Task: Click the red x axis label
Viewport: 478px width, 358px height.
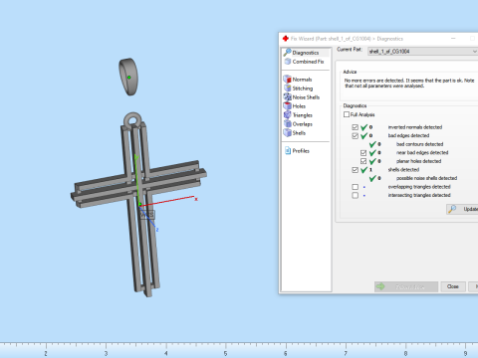Action: pyautogui.click(x=196, y=199)
